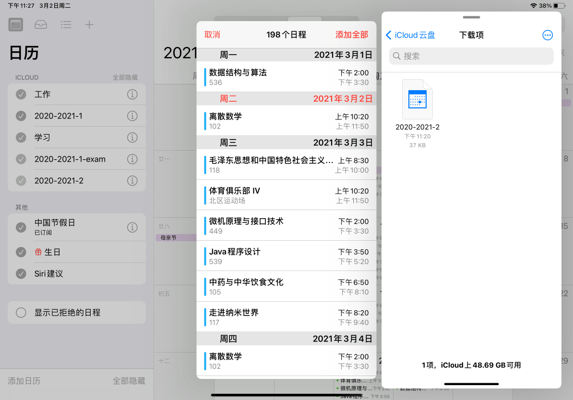Go back to iCloud 云盘
Viewport: 573px width, 400px height.
click(410, 35)
